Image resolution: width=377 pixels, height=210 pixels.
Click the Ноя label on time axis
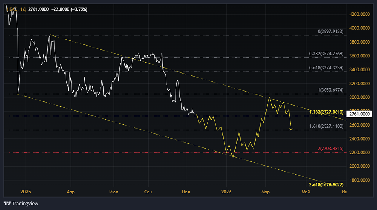tap(186, 192)
